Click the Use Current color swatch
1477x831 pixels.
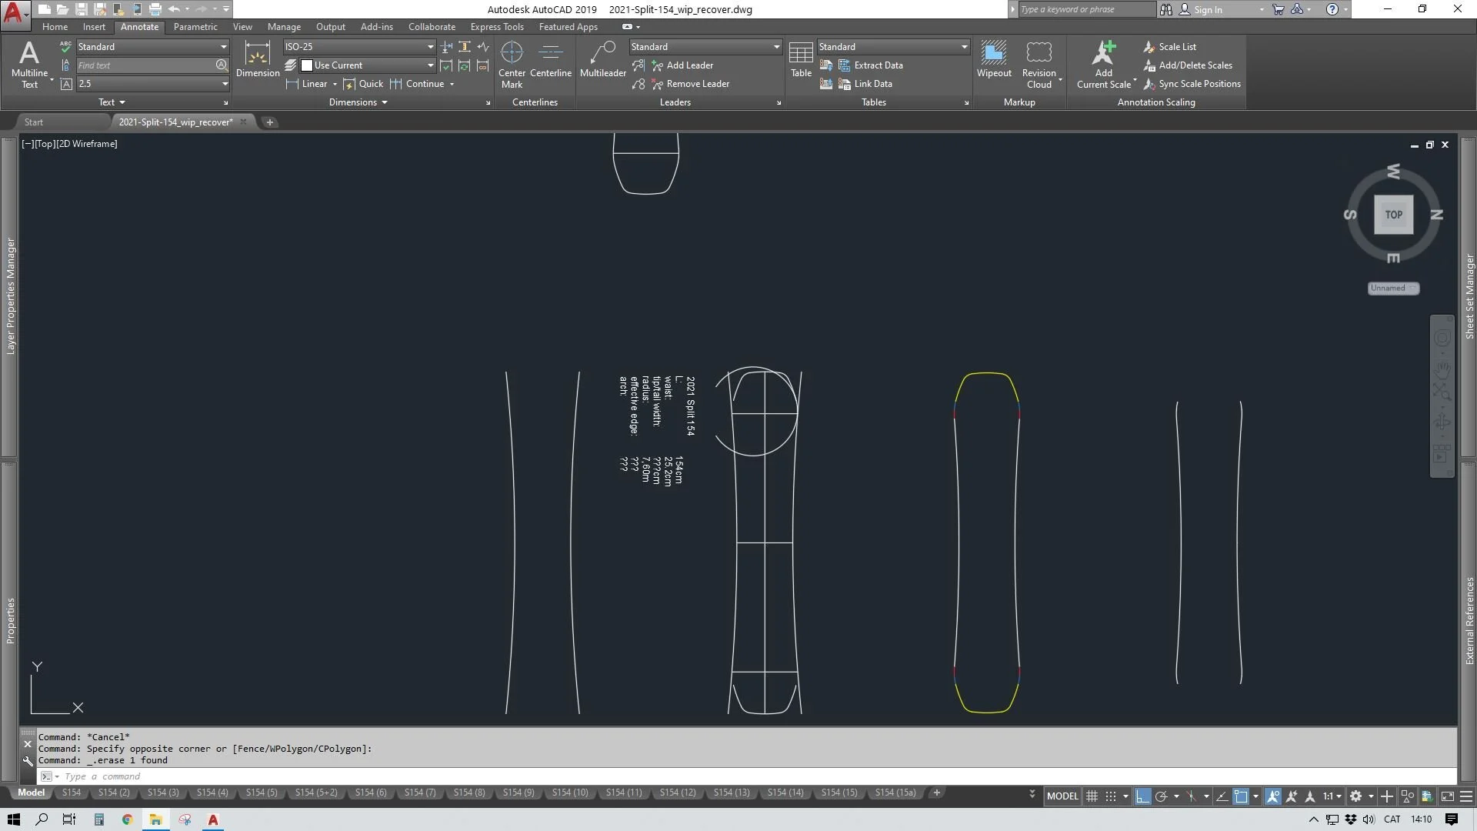307,65
